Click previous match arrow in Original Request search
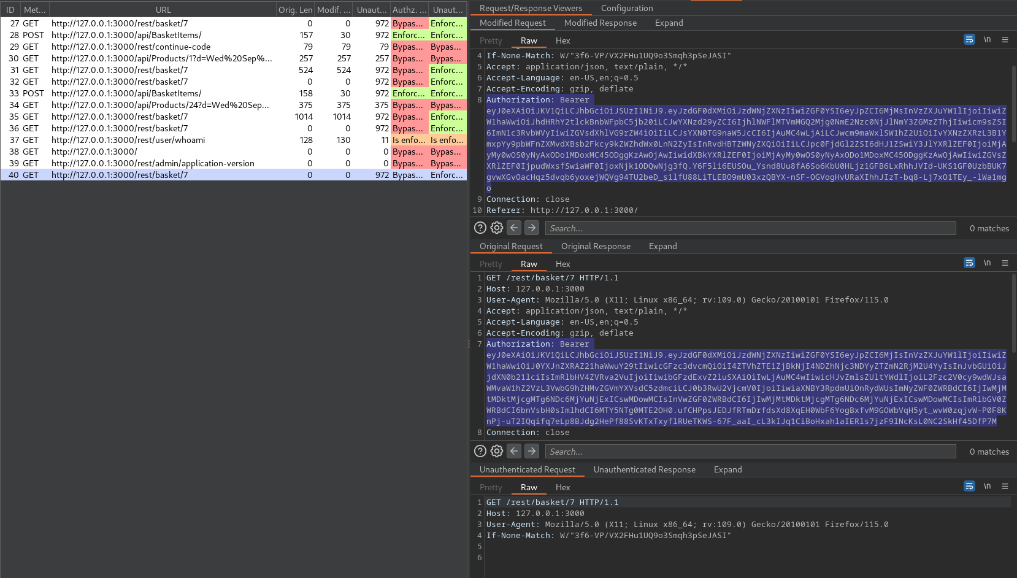Screen dimensions: 1017x578 pyautogui.click(x=514, y=452)
